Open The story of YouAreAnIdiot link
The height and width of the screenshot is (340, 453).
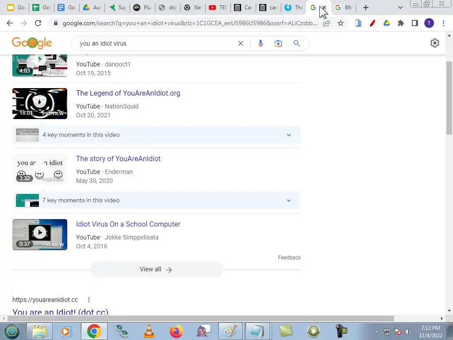click(x=118, y=159)
